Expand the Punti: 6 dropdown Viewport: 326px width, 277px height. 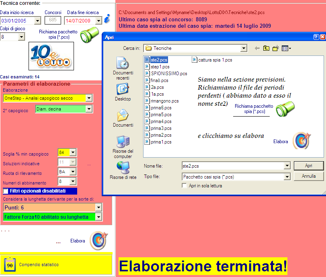[x=98, y=207]
